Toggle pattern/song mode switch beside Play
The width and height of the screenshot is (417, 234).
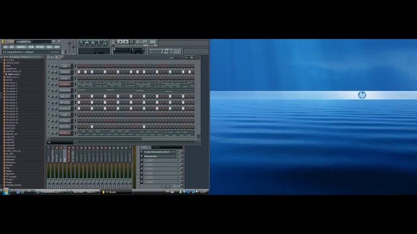[x=114, y=42]
